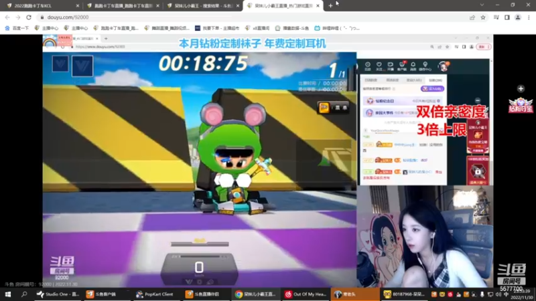Click the yellow item button in game HUD
536x301 pixels.
(324, 108)
